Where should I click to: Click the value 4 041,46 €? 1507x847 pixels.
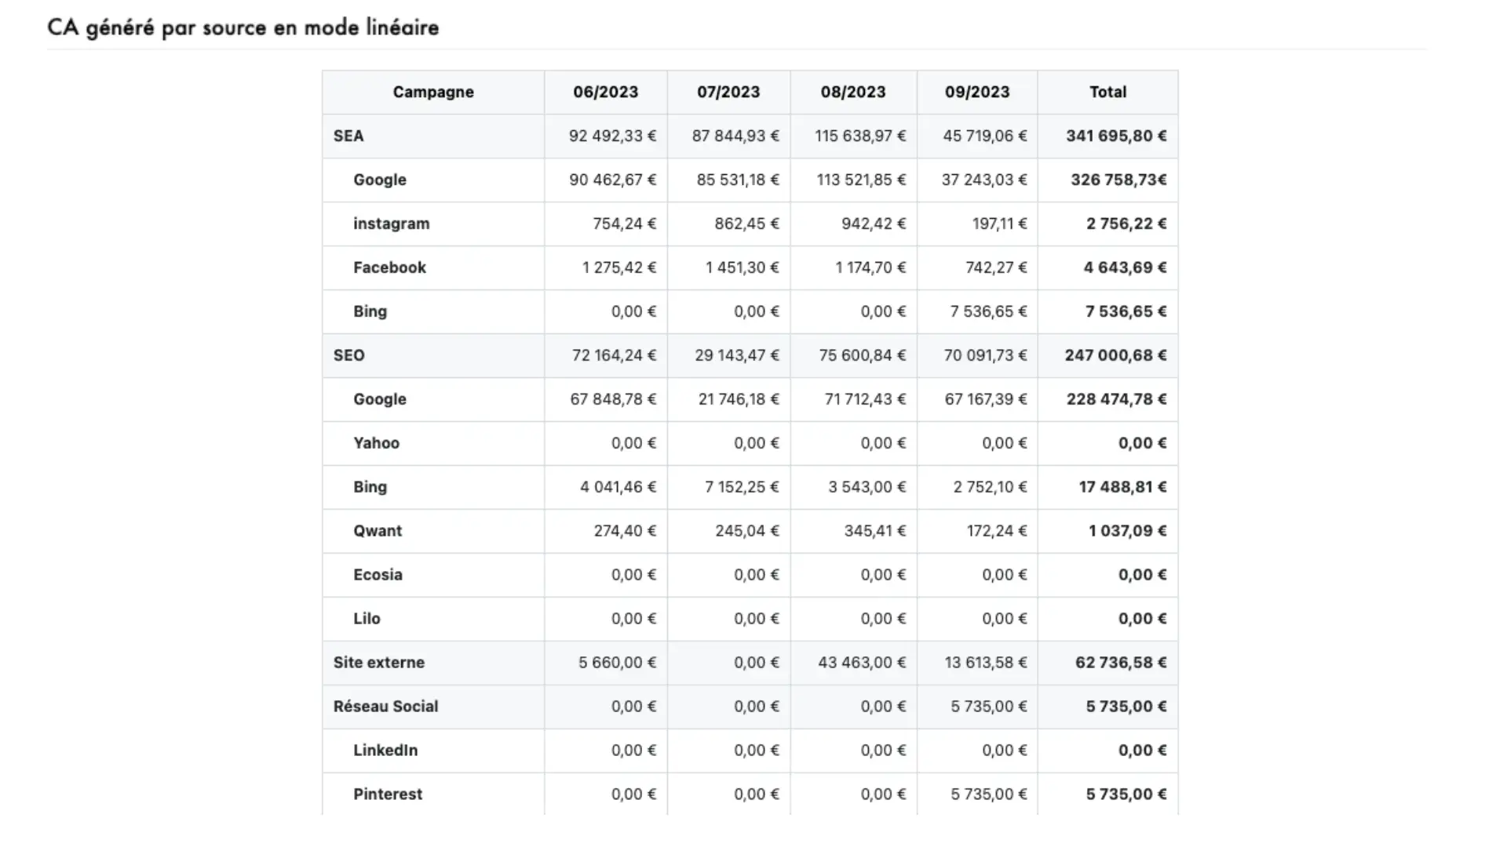(618, 487)
